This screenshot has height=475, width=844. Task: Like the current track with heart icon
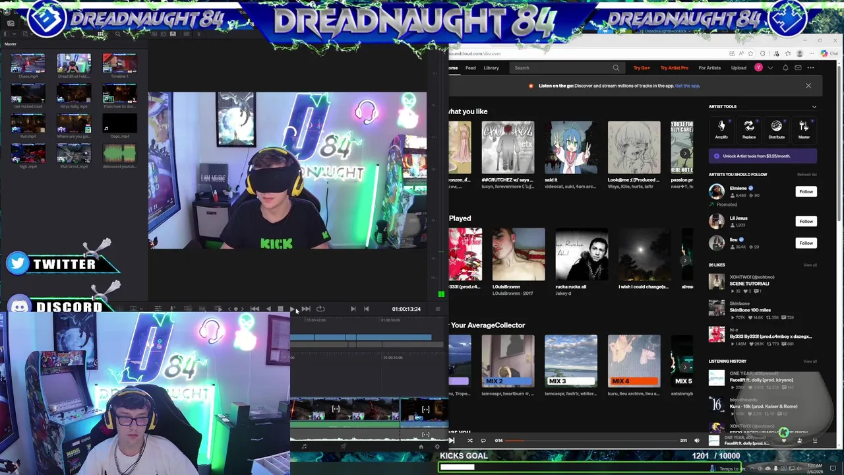click(x=784, y=441)
